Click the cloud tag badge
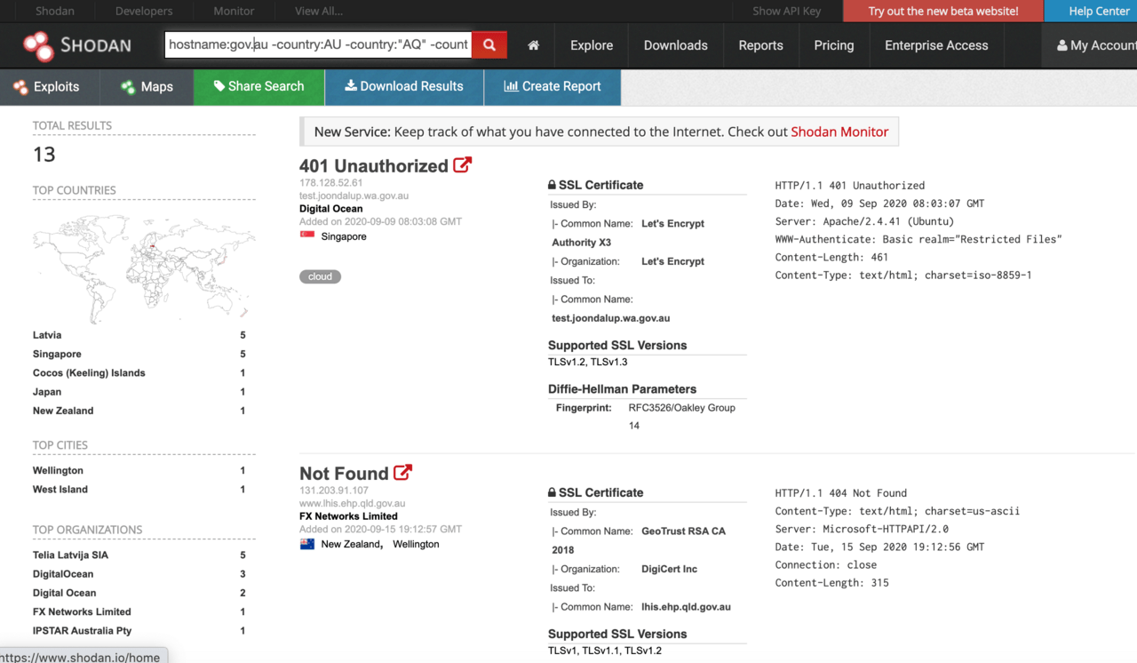 (x=320, y=276)
